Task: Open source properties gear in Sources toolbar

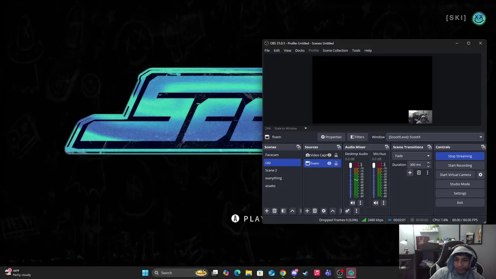Action: point(324,211)
